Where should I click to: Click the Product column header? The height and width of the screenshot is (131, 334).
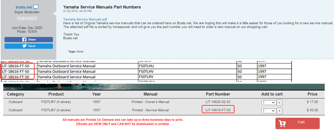(x=56, y=94)
